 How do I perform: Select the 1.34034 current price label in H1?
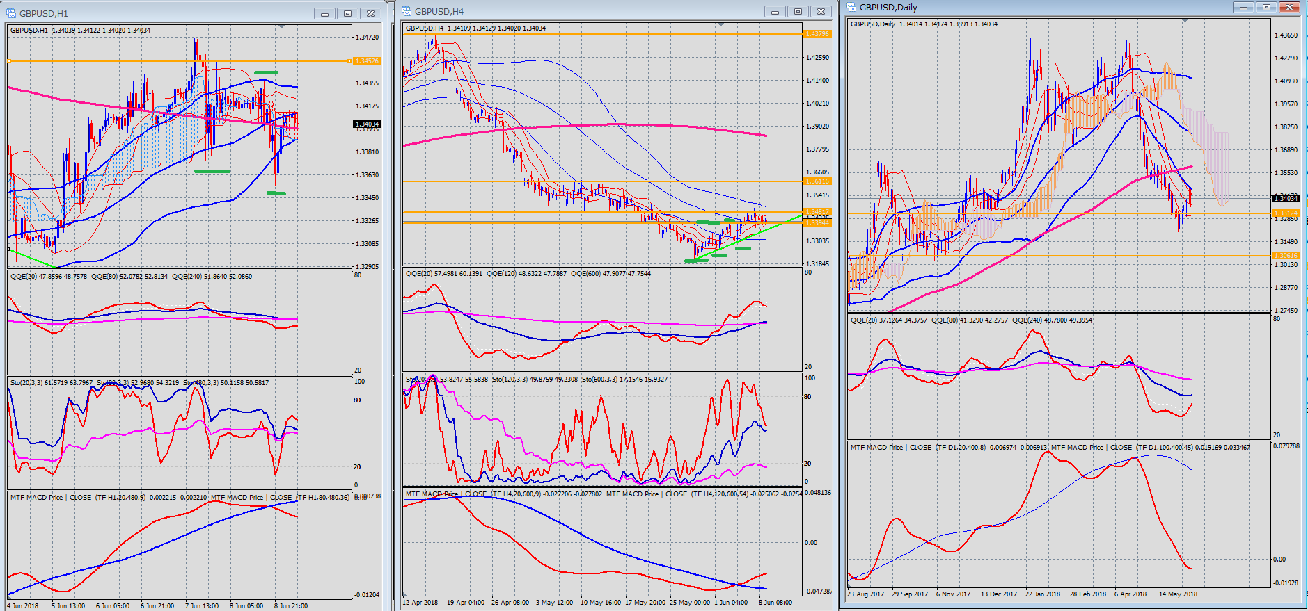point(367,124)
